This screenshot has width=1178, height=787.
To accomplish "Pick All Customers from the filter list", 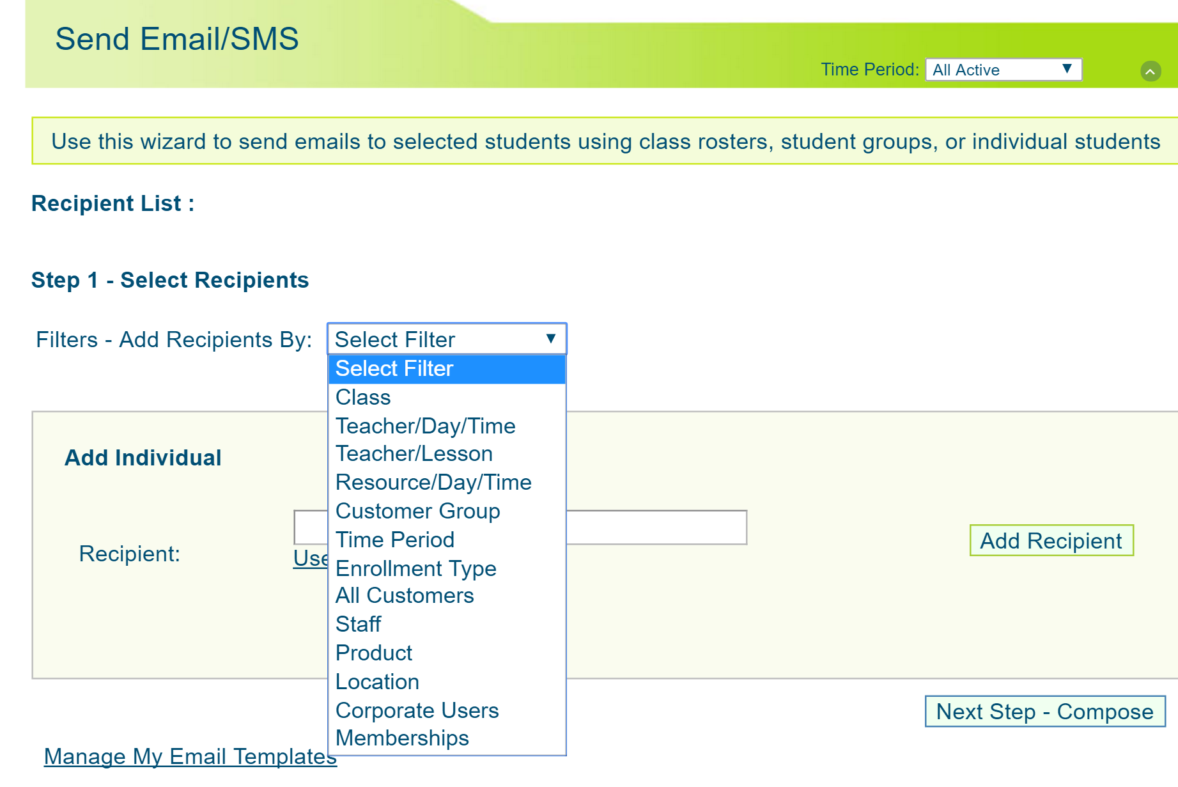I will pos(404,596).
